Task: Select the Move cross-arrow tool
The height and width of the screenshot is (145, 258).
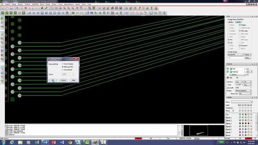Action: tap(17, 8)
